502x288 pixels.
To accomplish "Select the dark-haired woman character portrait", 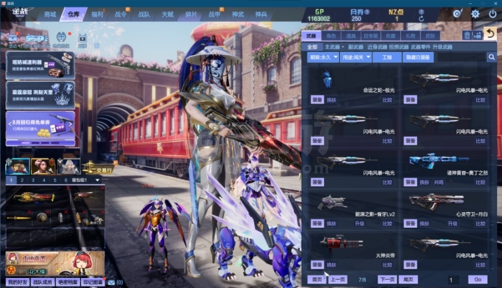I will [x=43, y=166].
